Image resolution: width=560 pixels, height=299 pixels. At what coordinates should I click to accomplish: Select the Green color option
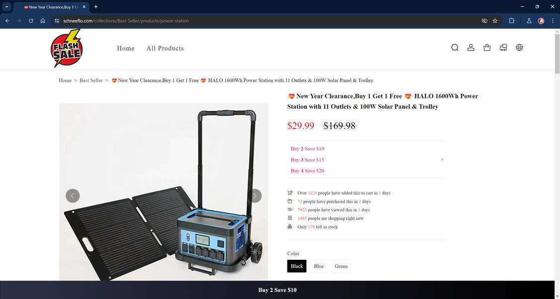341,266
